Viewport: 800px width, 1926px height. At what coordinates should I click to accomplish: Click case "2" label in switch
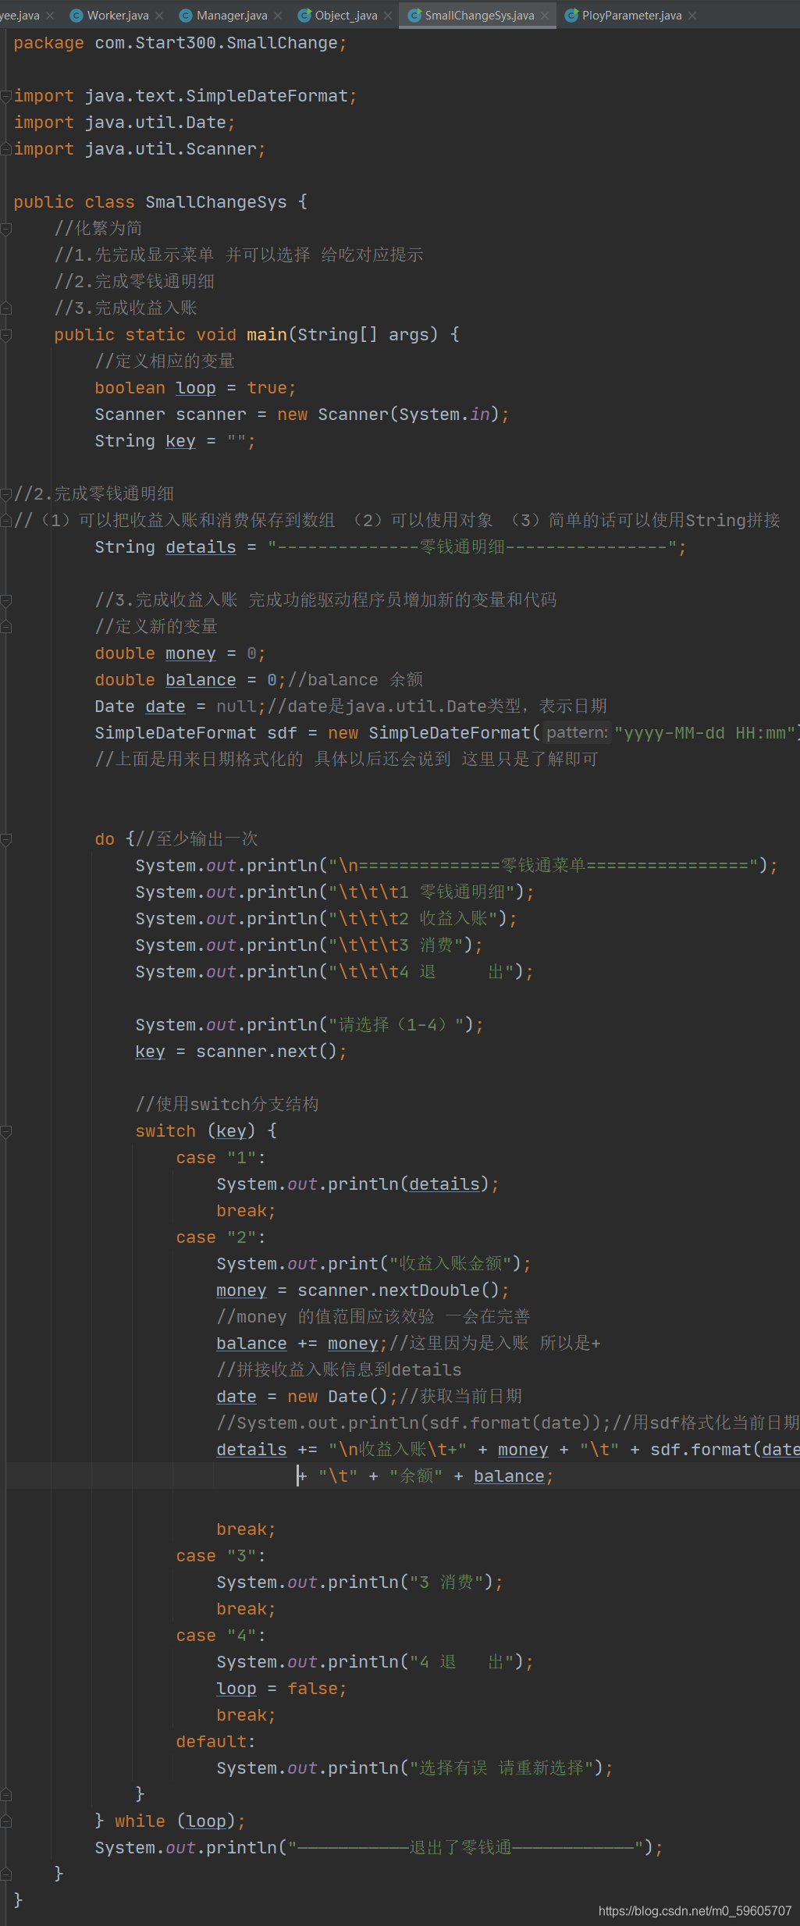pyautogui.click(x=221, y=1237)
